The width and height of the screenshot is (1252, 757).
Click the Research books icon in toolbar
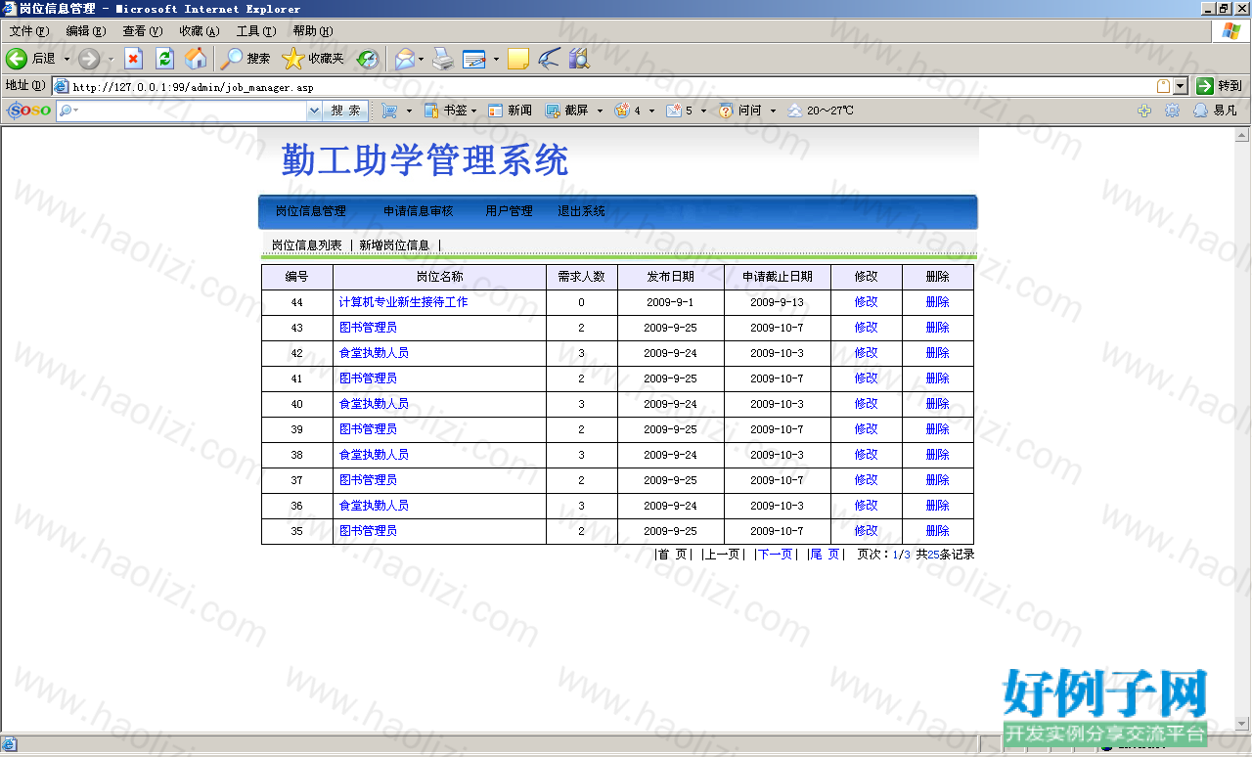(x=579, y=59)
